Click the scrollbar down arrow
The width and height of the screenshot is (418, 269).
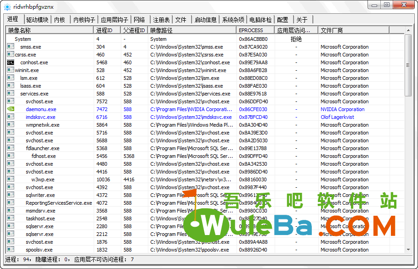408,250
